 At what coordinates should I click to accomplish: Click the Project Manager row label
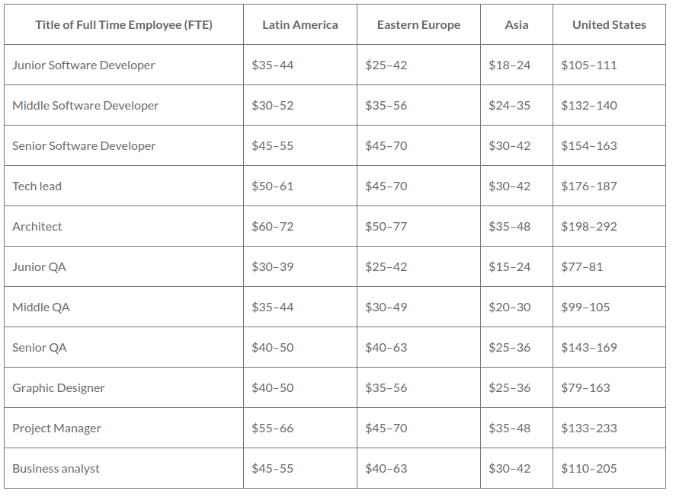56,428
